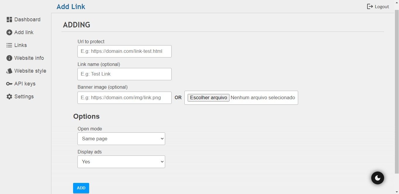Click the Website style swatch icon
Viewport: 399px width, 194px height.
tap(9, 71)
